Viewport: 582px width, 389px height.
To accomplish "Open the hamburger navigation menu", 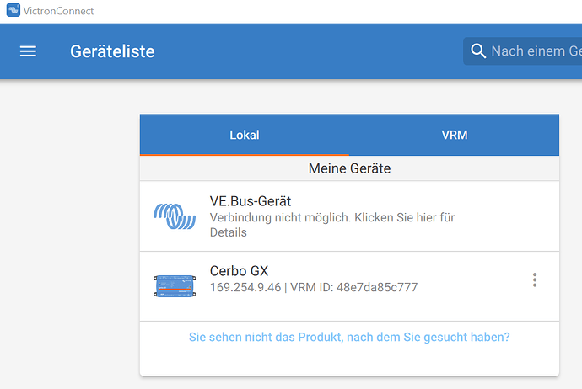I will click(28, 51).
